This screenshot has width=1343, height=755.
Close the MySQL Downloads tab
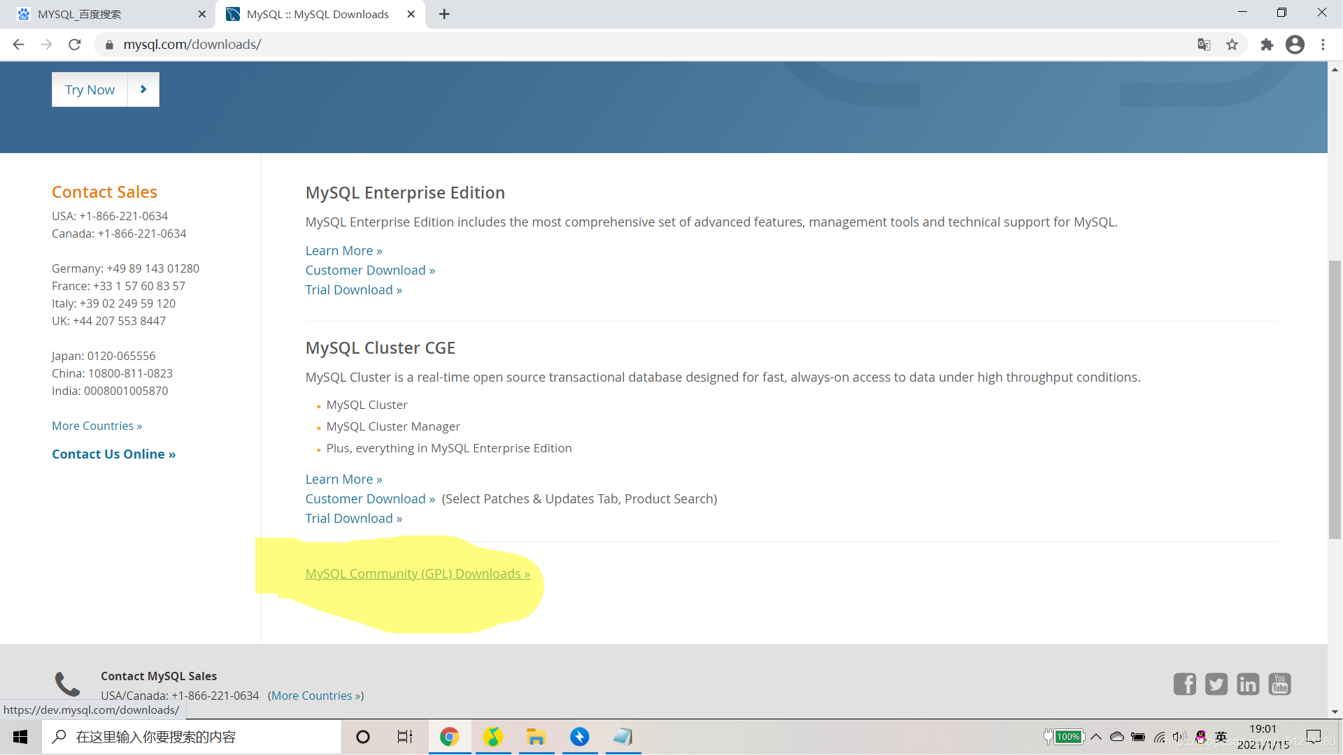(x=411, y=14)
